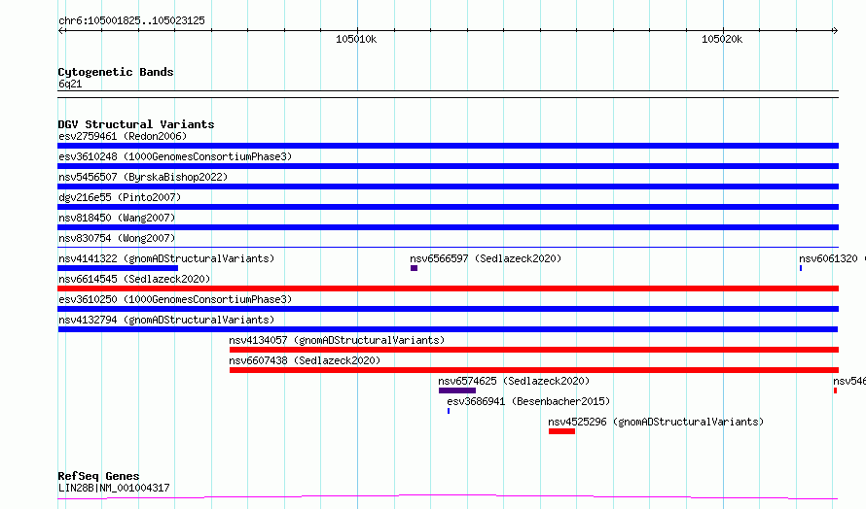The height and width of the screenshot is (509, 866).
Task: Select the short blue nsv4141322 bar
Action: click(118, 268)
